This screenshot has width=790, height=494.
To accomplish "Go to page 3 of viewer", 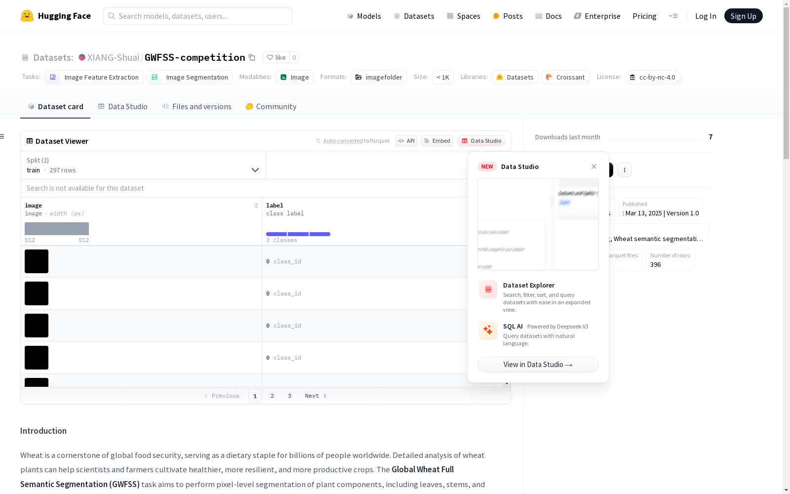I will coord(289,396).
